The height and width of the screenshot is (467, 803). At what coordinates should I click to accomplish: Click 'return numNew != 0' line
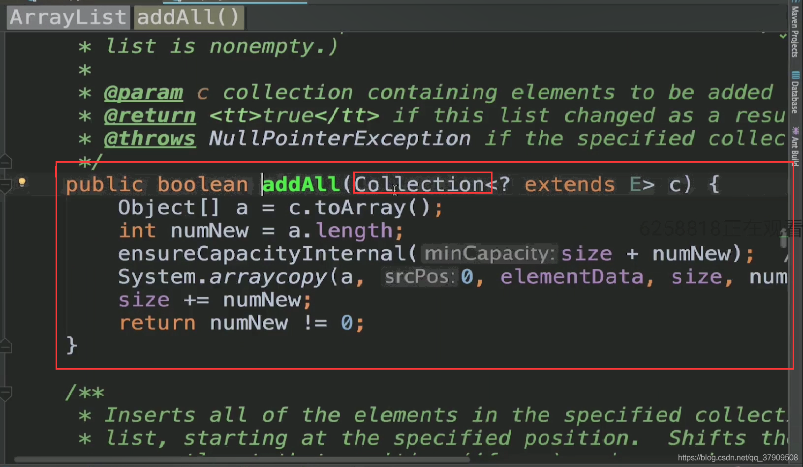click(x=242, y=323)
